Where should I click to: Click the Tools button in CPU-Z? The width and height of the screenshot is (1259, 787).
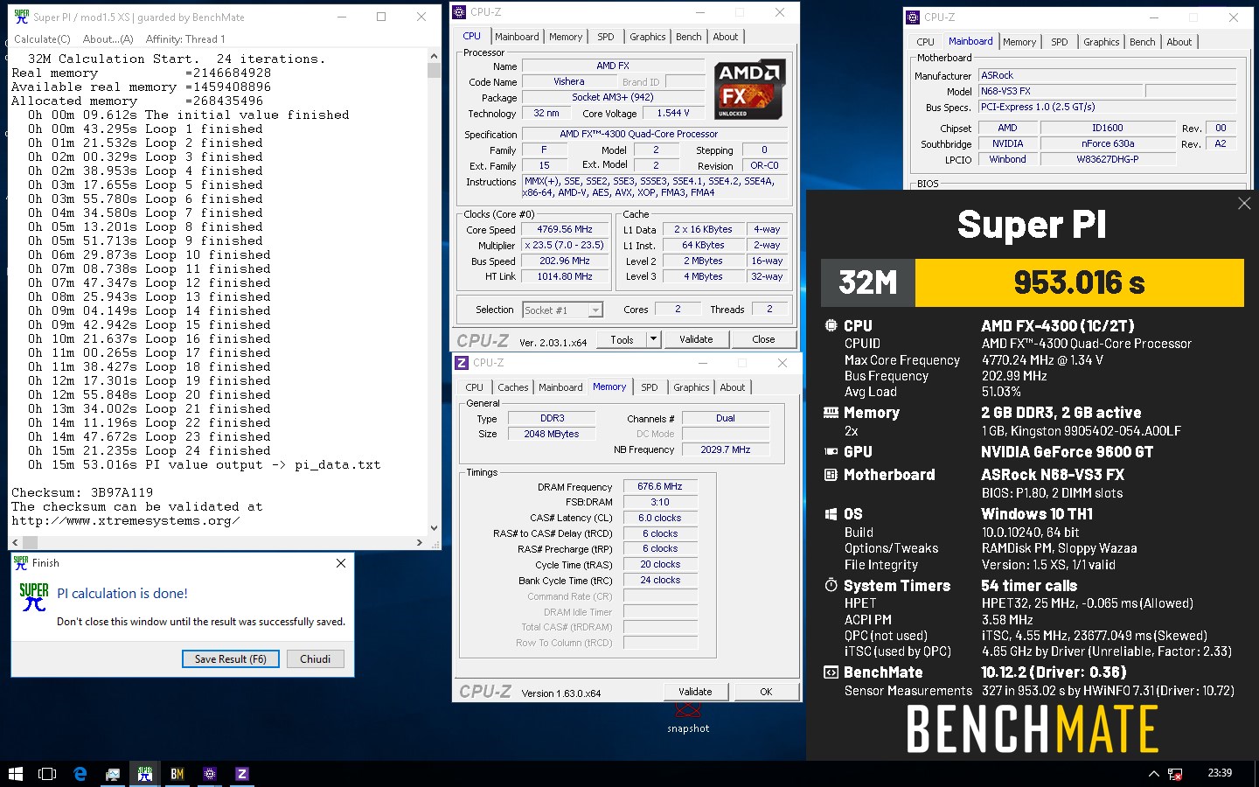click(623, 339)
